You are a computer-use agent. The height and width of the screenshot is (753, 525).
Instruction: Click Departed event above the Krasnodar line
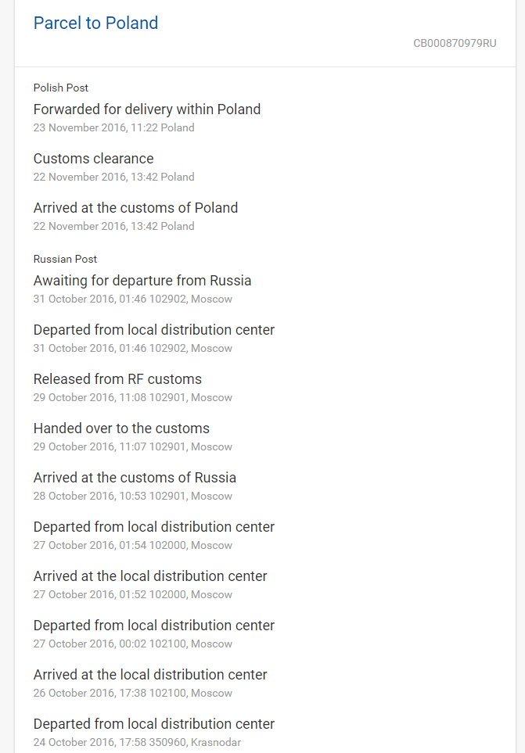(154, 724)
